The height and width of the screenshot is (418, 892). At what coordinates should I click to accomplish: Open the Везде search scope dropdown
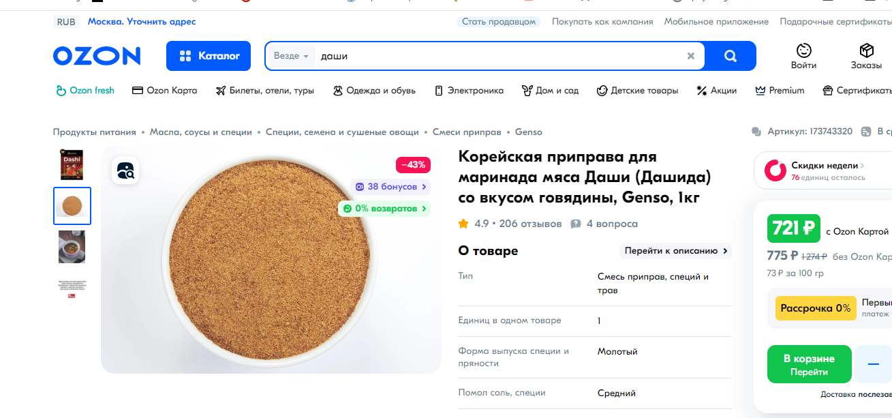(x=291, y=56)
